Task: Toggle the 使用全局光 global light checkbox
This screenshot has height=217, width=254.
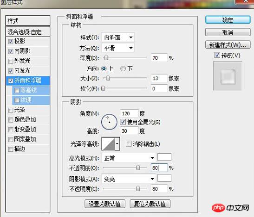Action: coord(123,122)
